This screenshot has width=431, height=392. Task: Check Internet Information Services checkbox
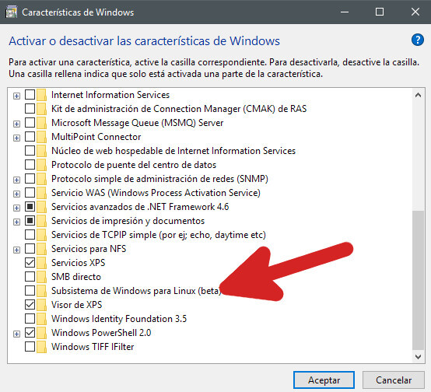30,94
